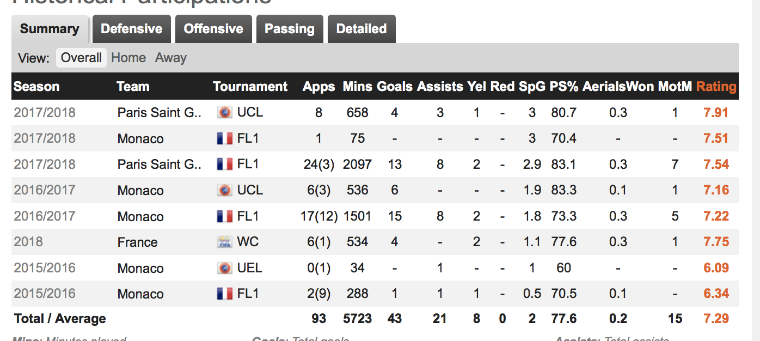Open the Paris Saint G.. UCL team link
This screenshot has width=760, height=341.
pos(160,113)
